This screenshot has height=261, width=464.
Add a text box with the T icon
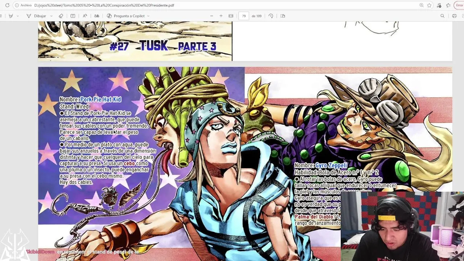tap(73, 16)
